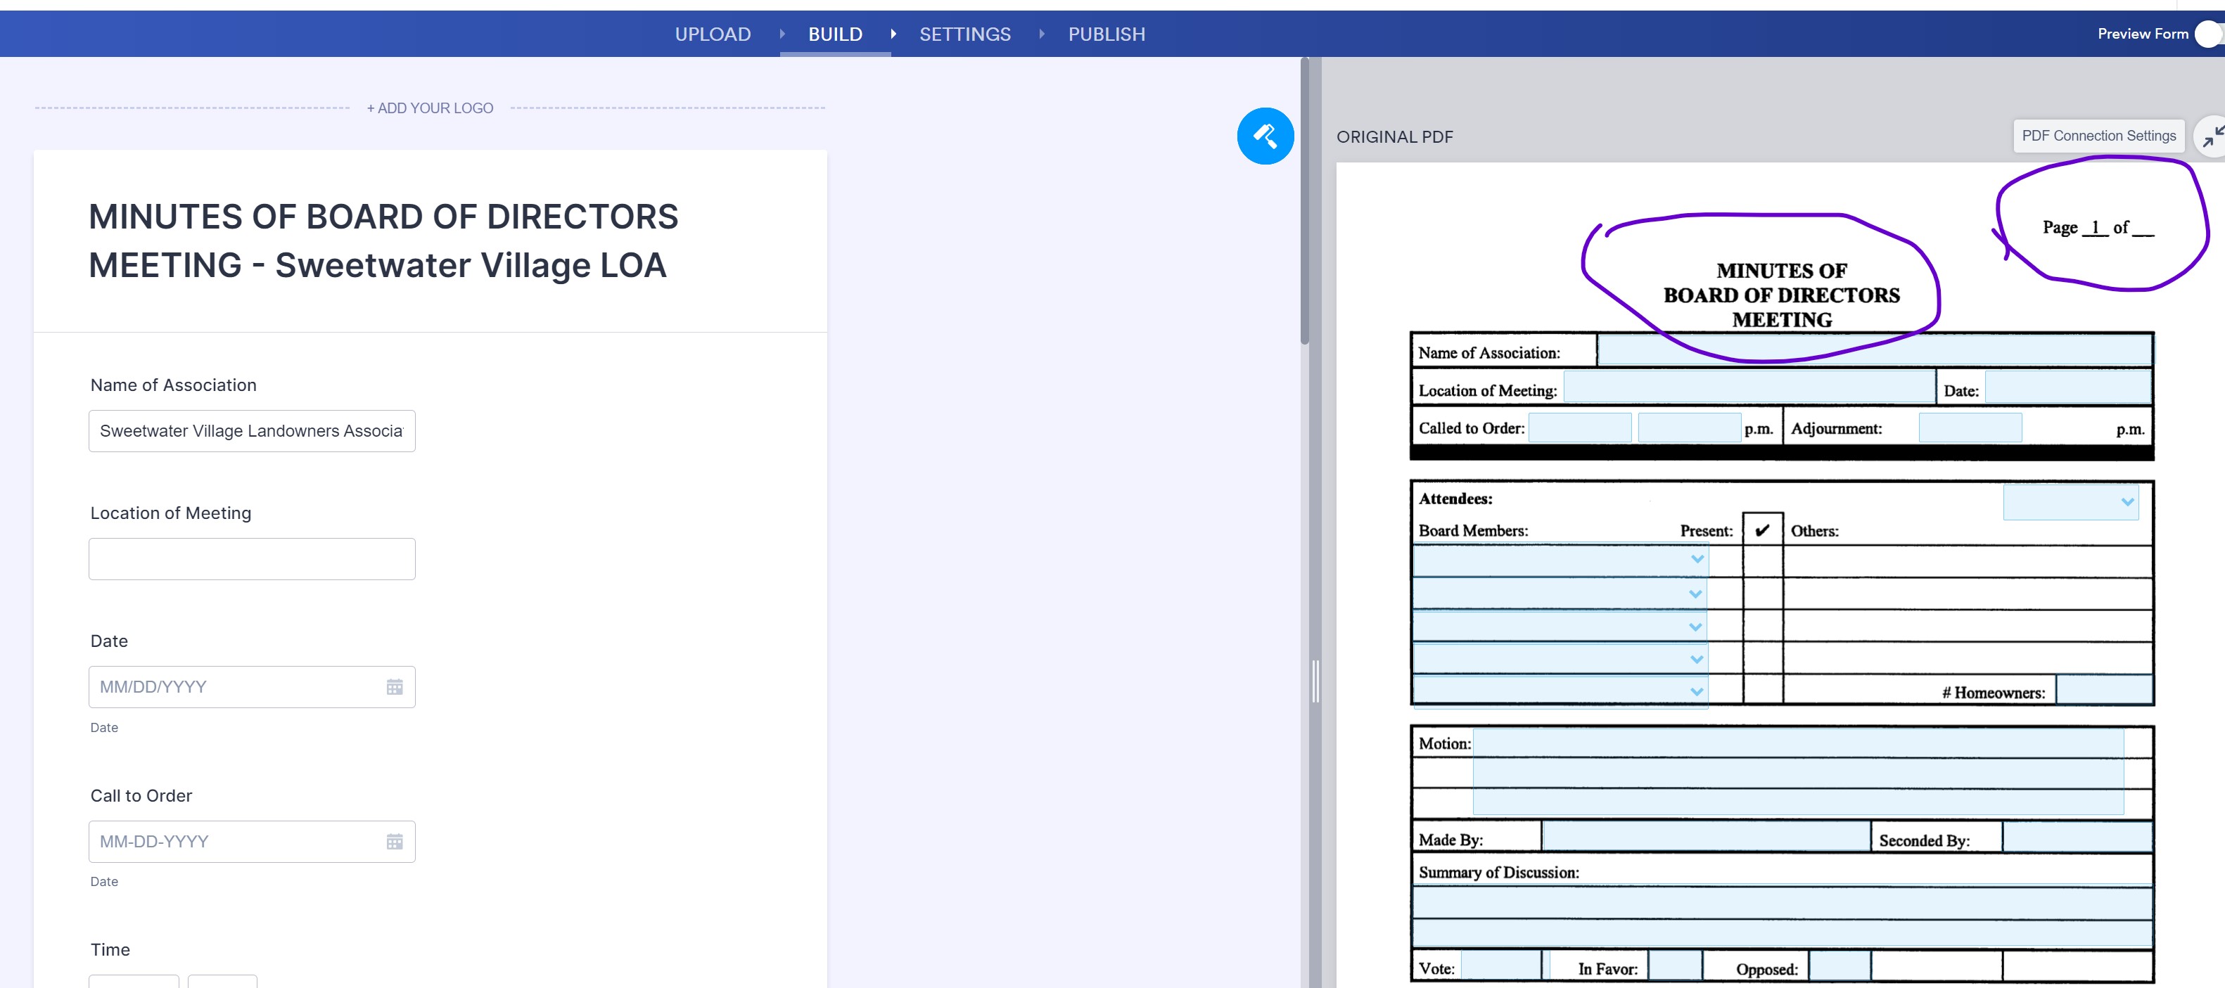This screenshot has width=2225, height=988.
Task: Click the panel splitter handle
Action: (x=1315, y=681)
